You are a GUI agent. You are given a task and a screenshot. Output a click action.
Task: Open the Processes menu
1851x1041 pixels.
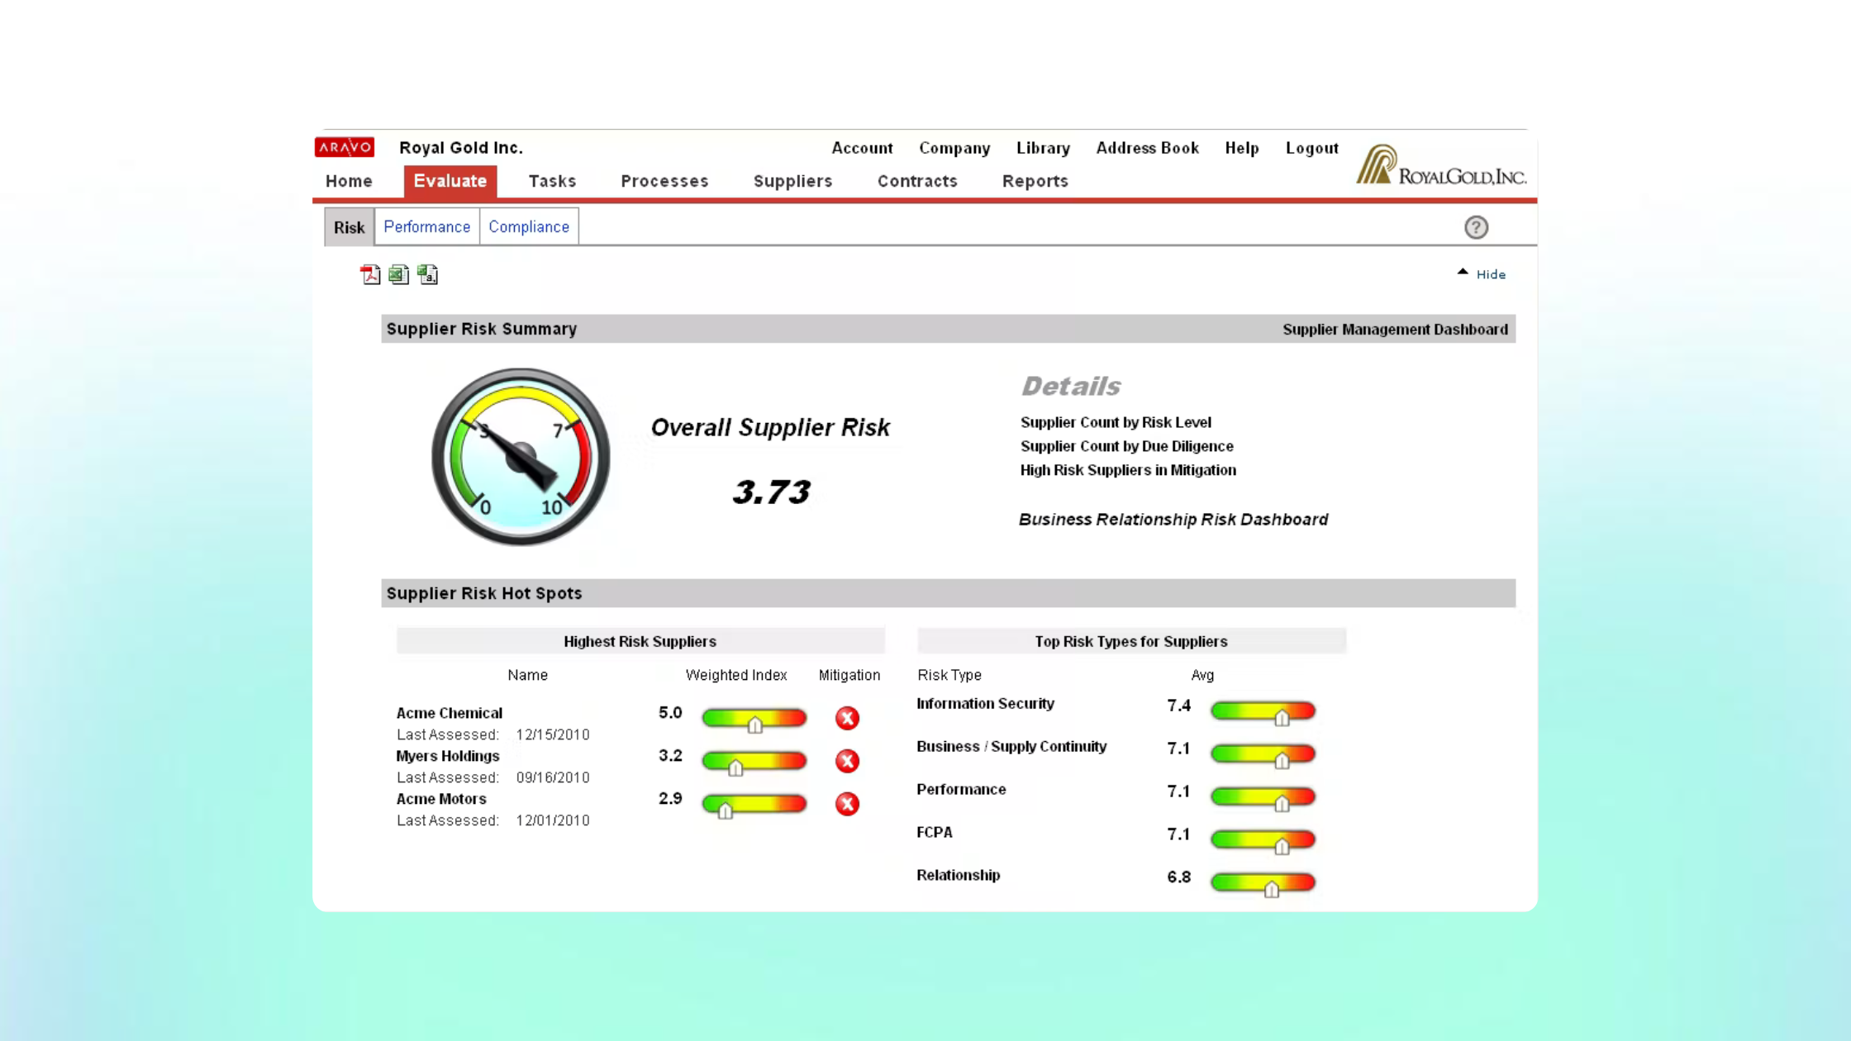coord(664,181)
